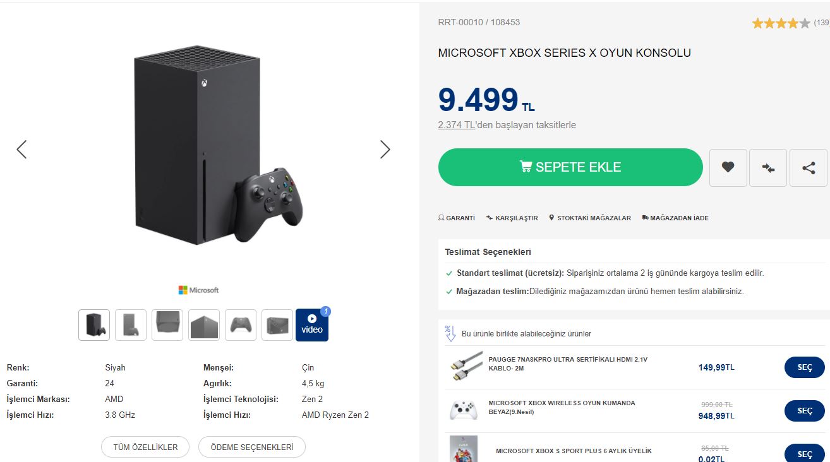Open the GARANTİ link
This screenshot has height=462, width=830.
(x=456, y=218)
